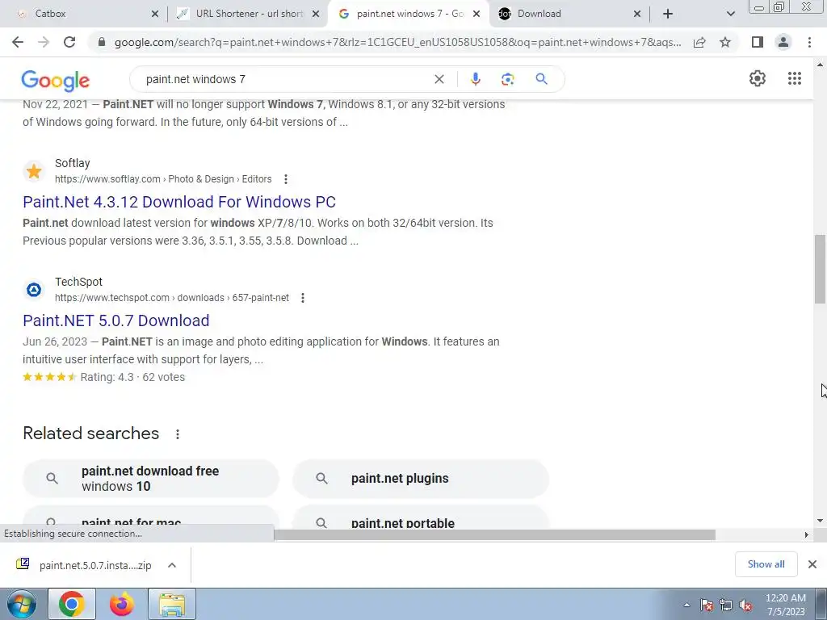Close the URL Shortener tab

click(316, 14)
